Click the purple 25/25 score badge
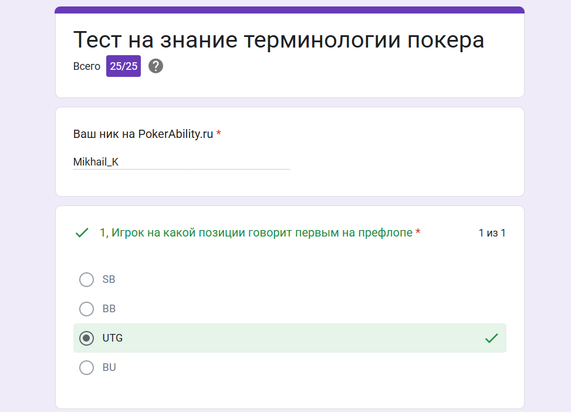The width and height of the screenshot is (571, 412). coord(123,66)
